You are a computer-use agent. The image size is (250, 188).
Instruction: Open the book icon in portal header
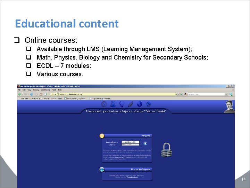pos(149,104)
